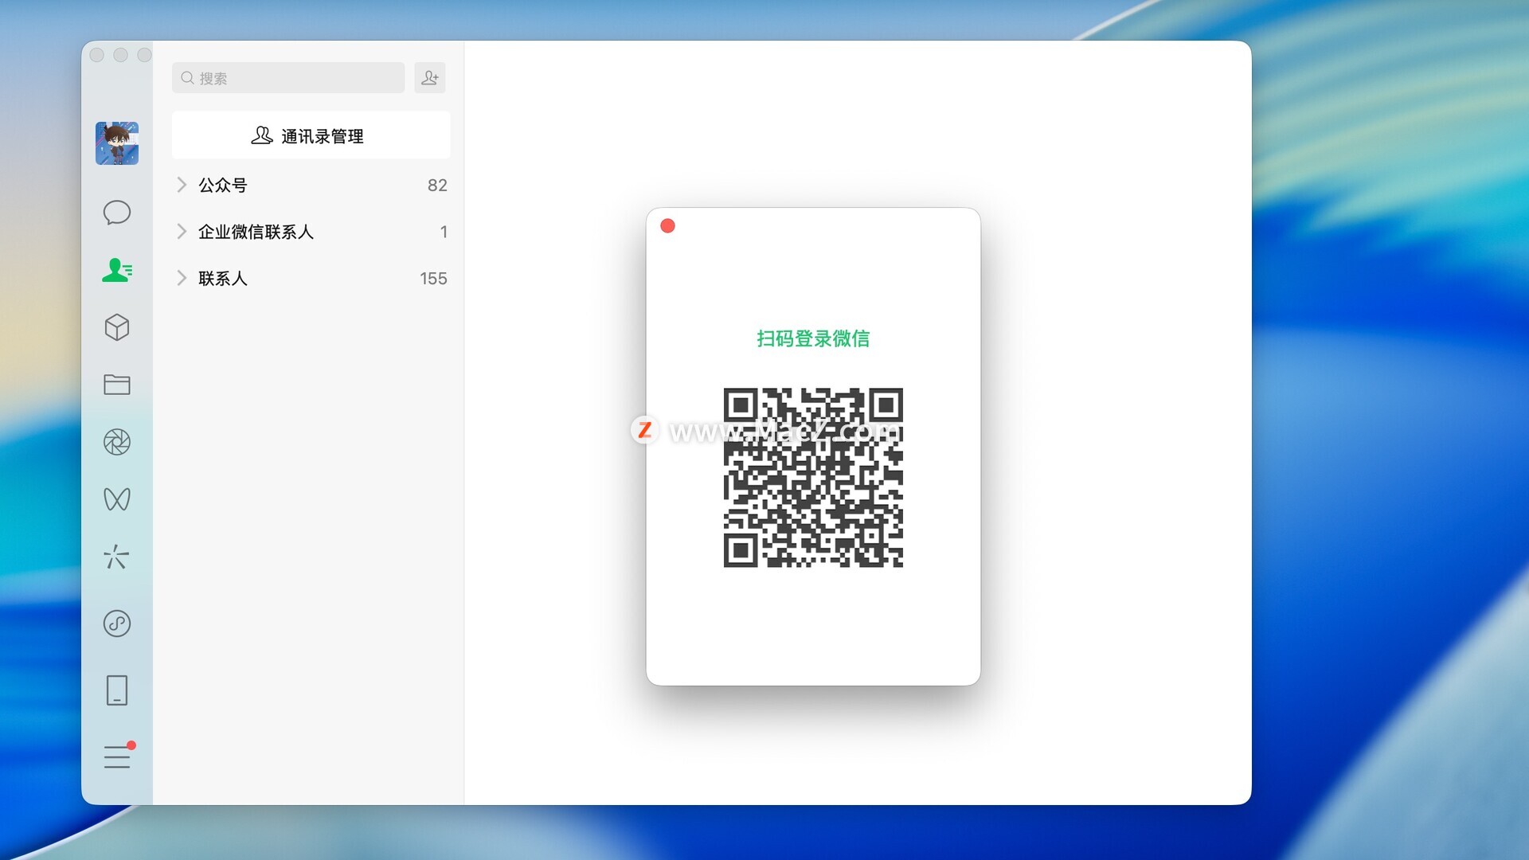Click the WeChat login QR code
Viewport: 1529px width, 860px height.
813,478
